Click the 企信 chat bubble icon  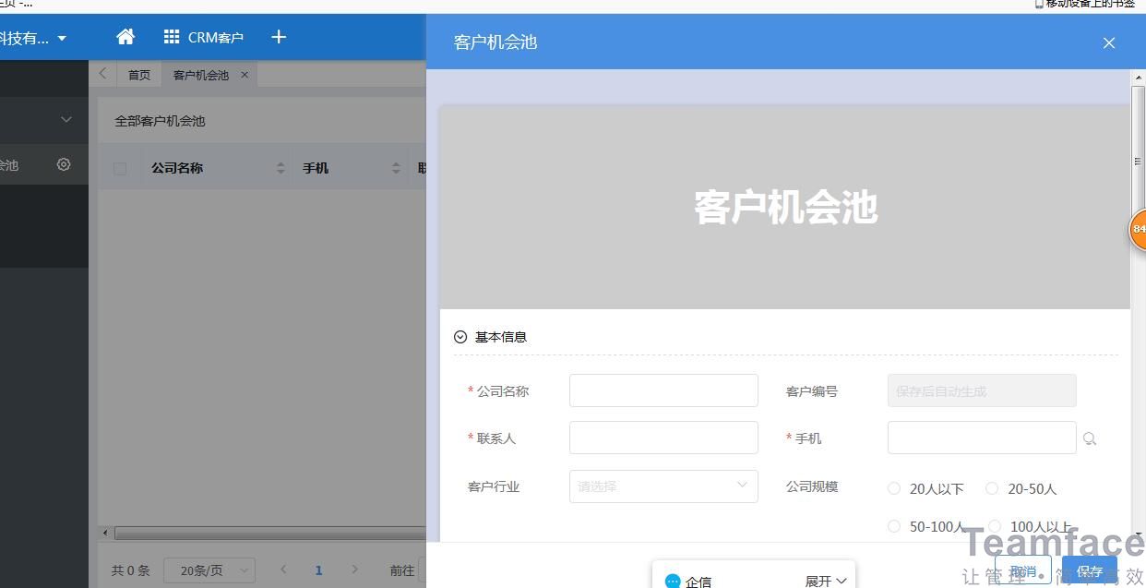pos(673,580)
